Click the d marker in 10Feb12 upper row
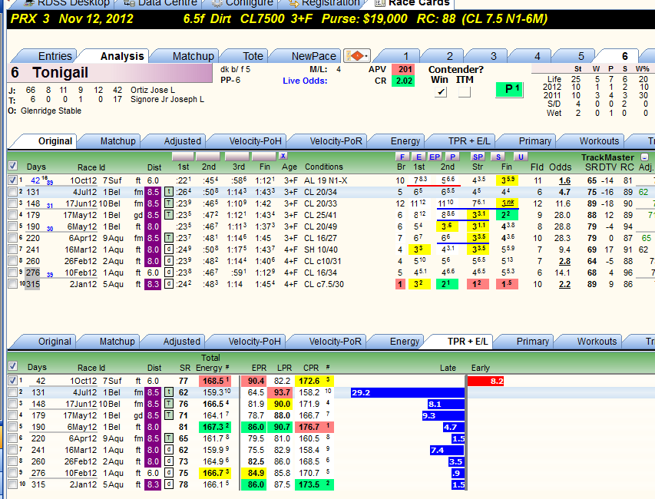This screenshot has height=499, width=655. (x=168, y=273)
